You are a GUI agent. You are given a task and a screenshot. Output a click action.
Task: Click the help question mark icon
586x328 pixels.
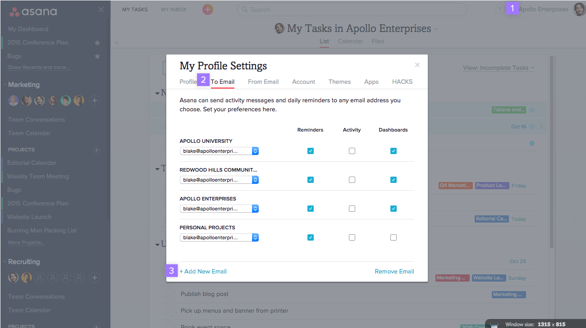pos(499,9)
